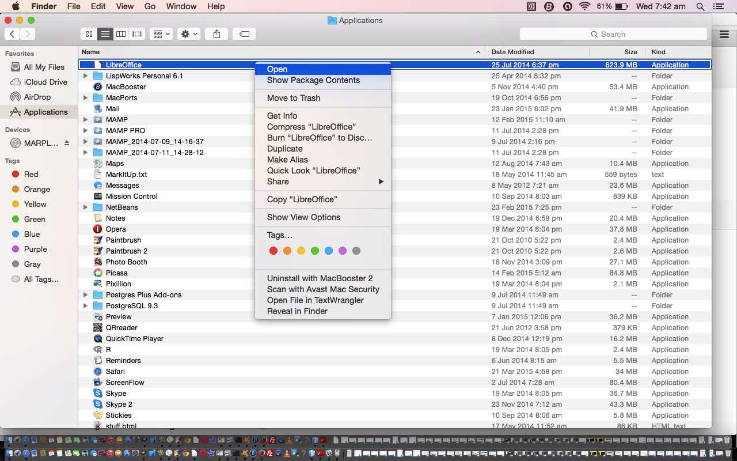This screenshot has height=461, width=737.
Task: Choose Compress “LibreOffice”
Action: 323,127
